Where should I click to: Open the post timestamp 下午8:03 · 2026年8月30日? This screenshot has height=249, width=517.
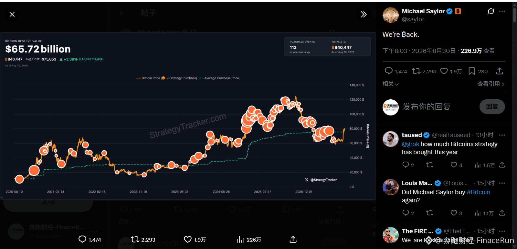(419, 51)
